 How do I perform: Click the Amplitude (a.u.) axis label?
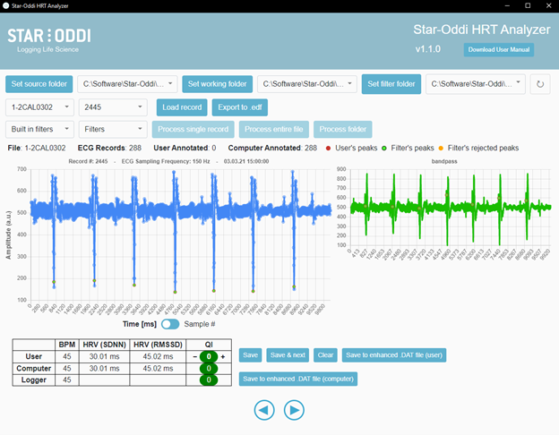(x=9, y=235)
